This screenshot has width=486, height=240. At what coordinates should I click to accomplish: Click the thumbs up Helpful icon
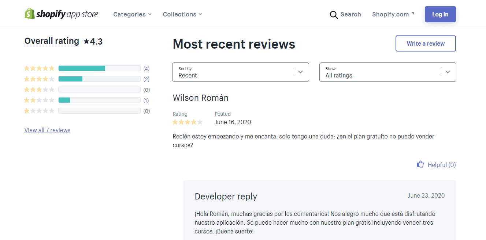420,164
